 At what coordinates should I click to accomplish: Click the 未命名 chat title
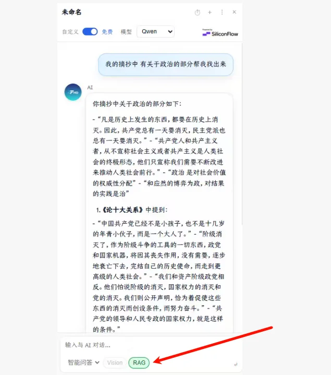coord(72,12)
